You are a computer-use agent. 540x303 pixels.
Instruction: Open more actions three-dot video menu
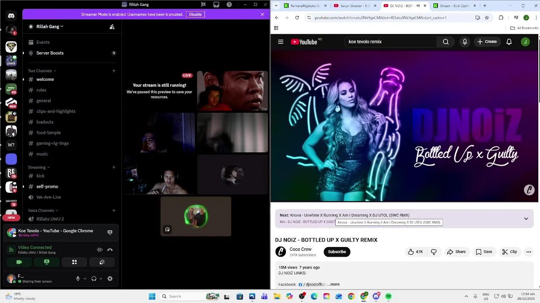[529, 252]
